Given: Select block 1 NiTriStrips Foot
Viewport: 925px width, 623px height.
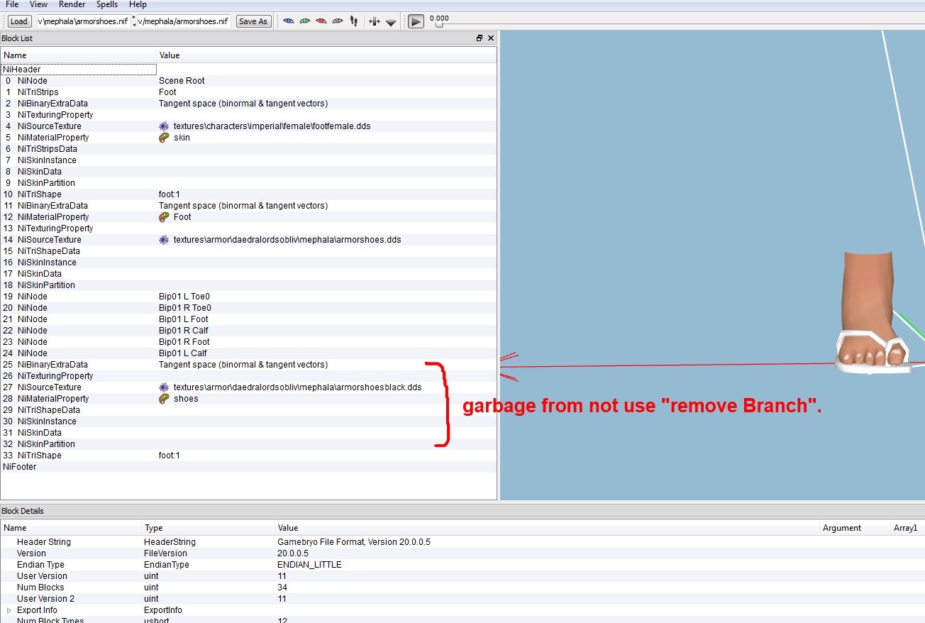Looking at the screenshot, I should (x=248, y=92).
